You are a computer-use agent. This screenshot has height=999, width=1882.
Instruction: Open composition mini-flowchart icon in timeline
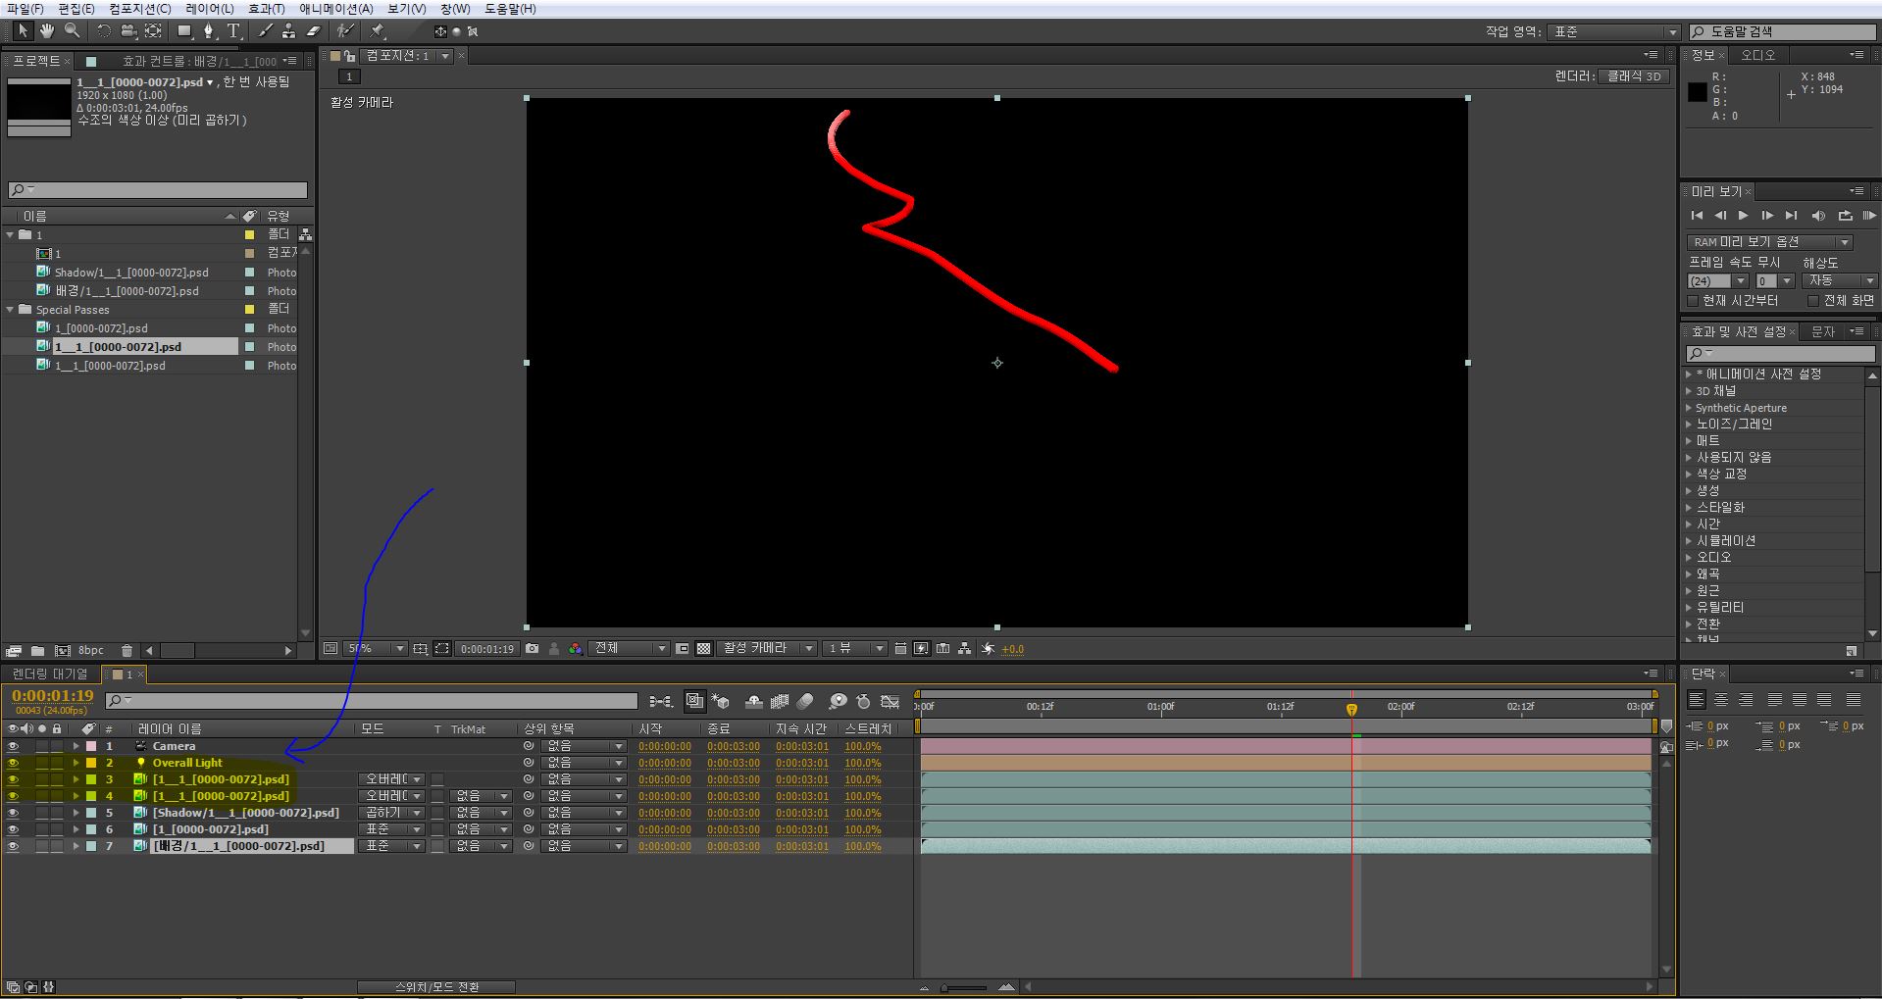click(x=661, y=701)
